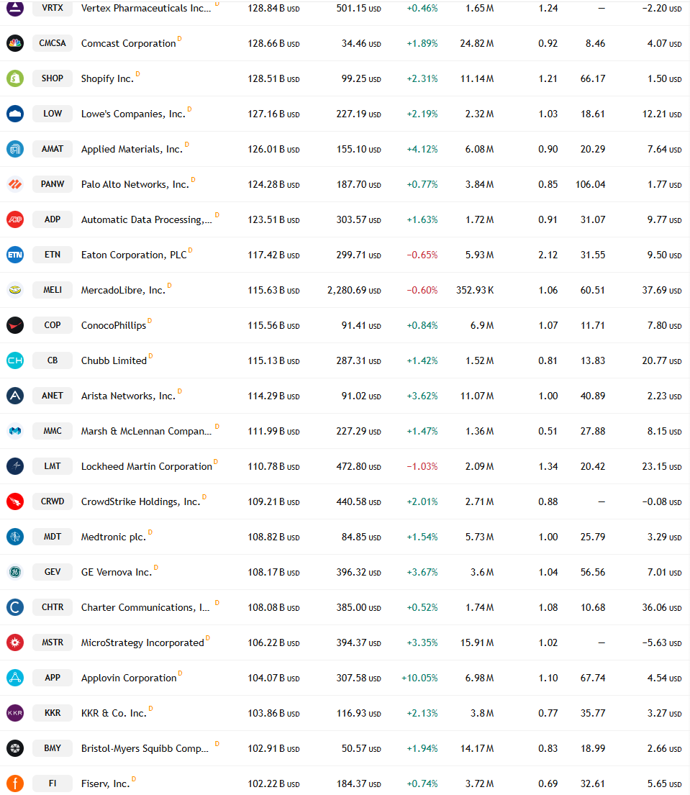The width and height of the screenshot is (690, 795).
Task: Open KKR & Co. Inc. link
Action: (114, 714)
